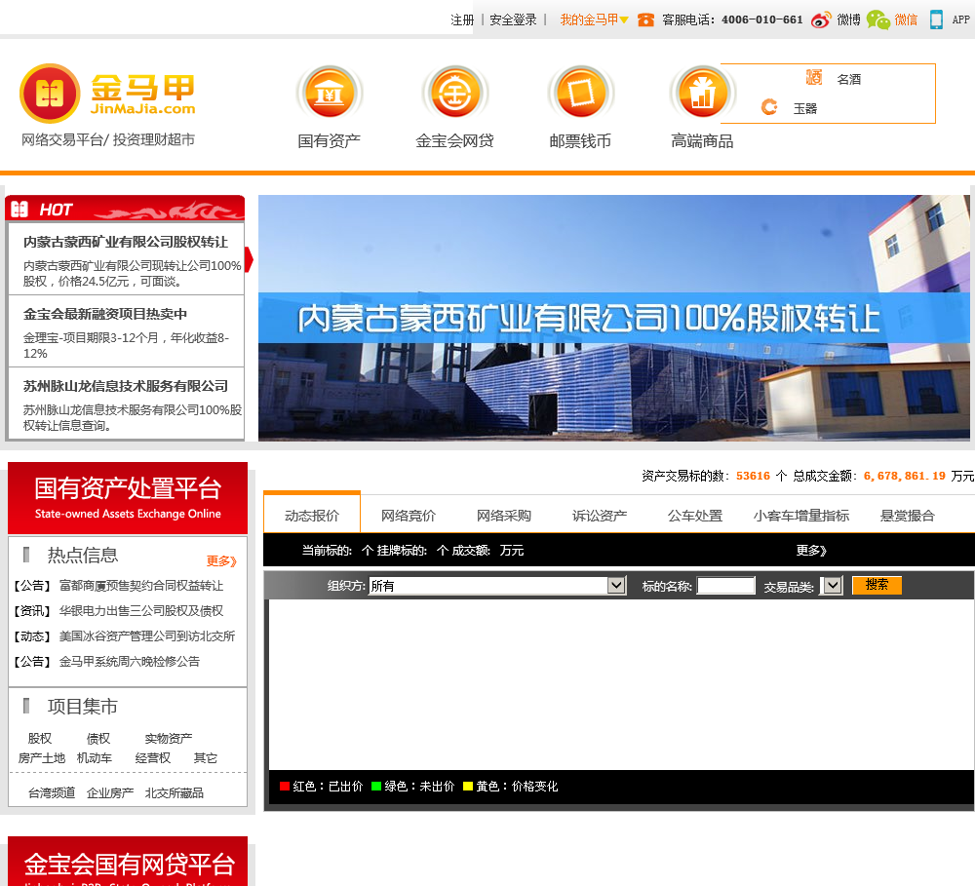Select 经营权 under 项目集市

tap(153, 758)
